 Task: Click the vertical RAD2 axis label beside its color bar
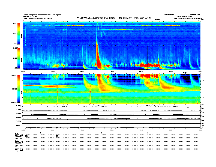(22, 36)
